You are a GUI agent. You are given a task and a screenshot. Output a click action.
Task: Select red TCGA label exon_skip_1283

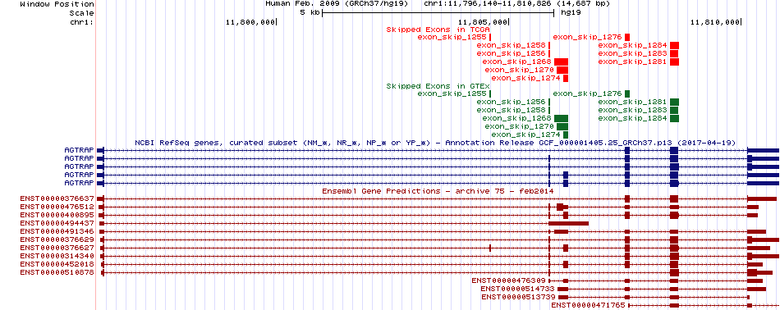point(633,53)
